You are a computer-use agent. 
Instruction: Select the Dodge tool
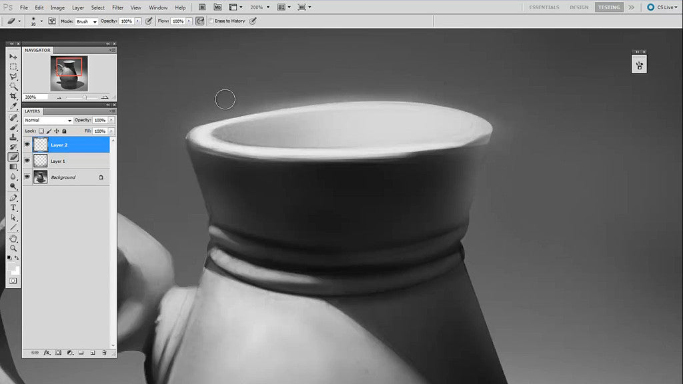[13, 187]
